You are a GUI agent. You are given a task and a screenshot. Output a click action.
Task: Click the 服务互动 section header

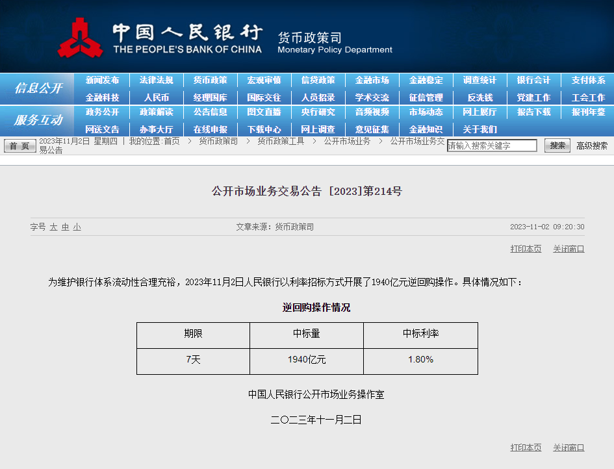coord(38,120)
